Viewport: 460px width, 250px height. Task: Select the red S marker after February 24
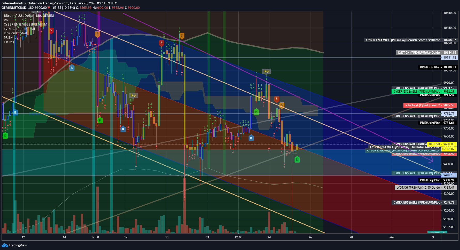click(277, 99)
